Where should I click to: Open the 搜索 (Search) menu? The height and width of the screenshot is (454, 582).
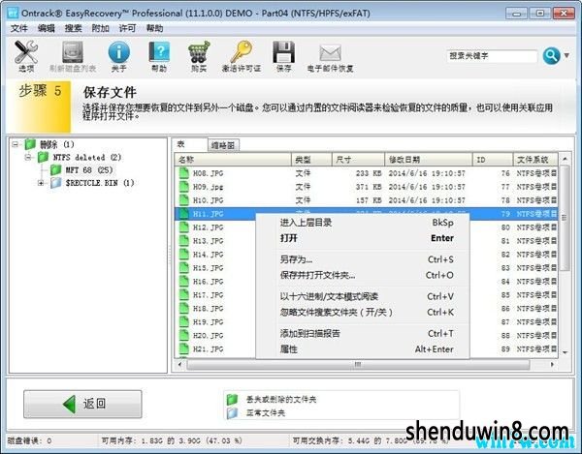tap(73, 28)
